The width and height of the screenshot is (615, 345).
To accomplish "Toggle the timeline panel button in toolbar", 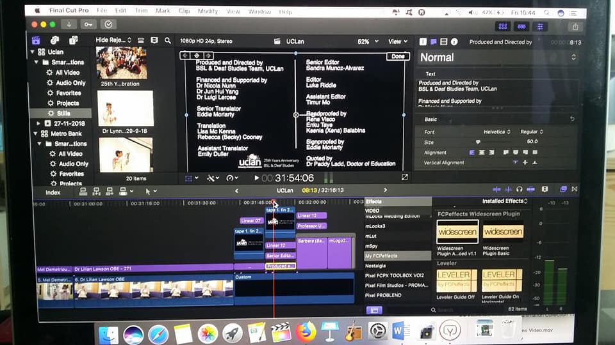I will coord(521,27).
